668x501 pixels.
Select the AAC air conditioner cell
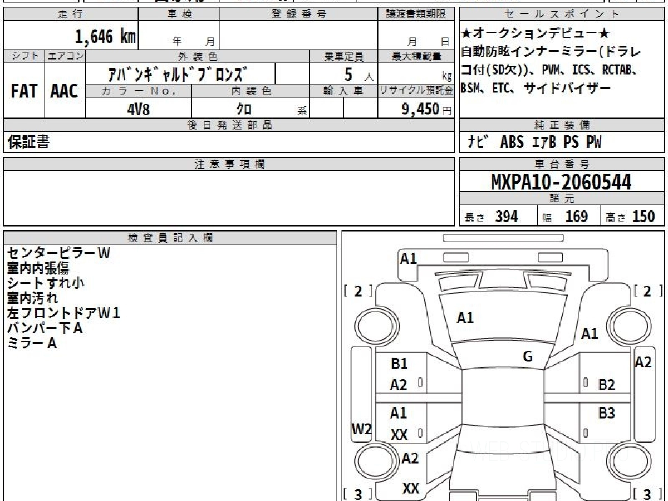(x=65, y=91)
